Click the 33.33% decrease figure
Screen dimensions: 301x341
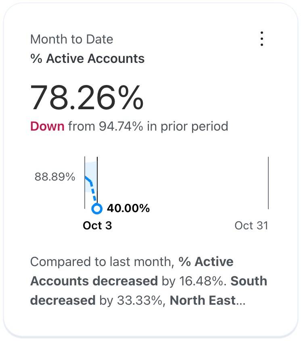(x=140, y=300)
